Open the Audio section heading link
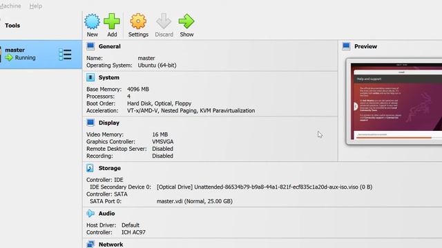 (x=106, y=214)
